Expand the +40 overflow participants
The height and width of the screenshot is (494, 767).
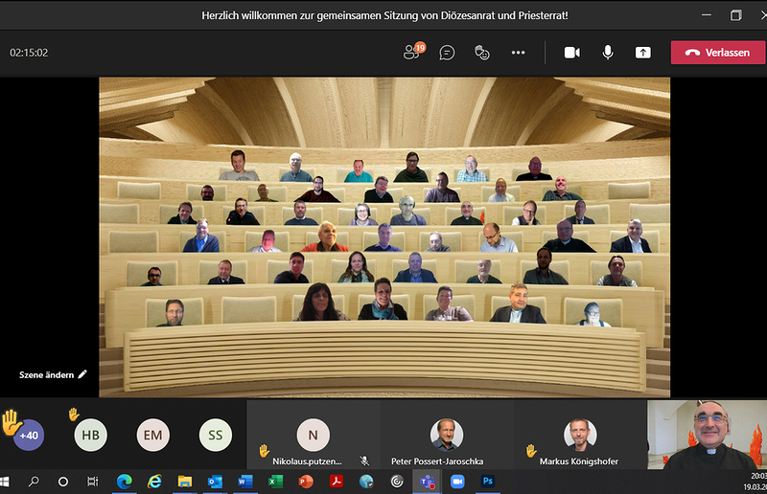(29, 435)
